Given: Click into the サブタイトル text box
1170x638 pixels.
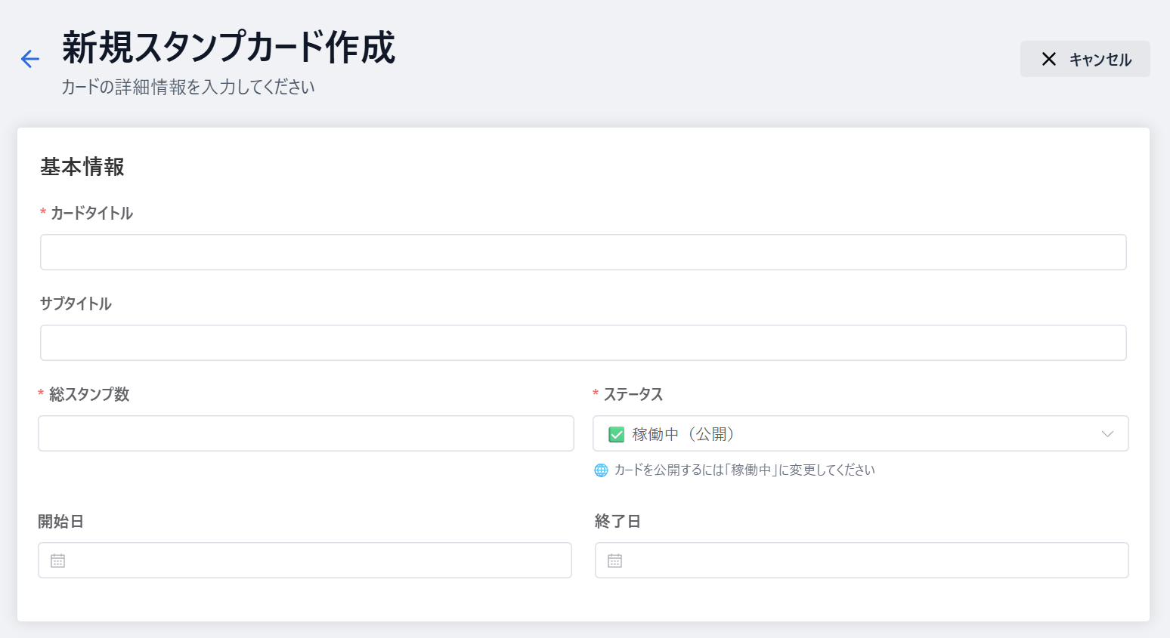Looking at the screenshot, I should tap(583, 343).
